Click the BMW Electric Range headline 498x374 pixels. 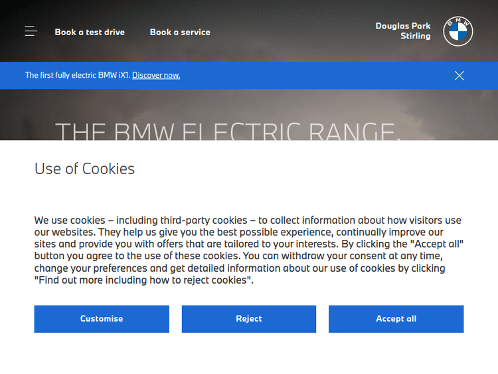(x=228, y=132)
